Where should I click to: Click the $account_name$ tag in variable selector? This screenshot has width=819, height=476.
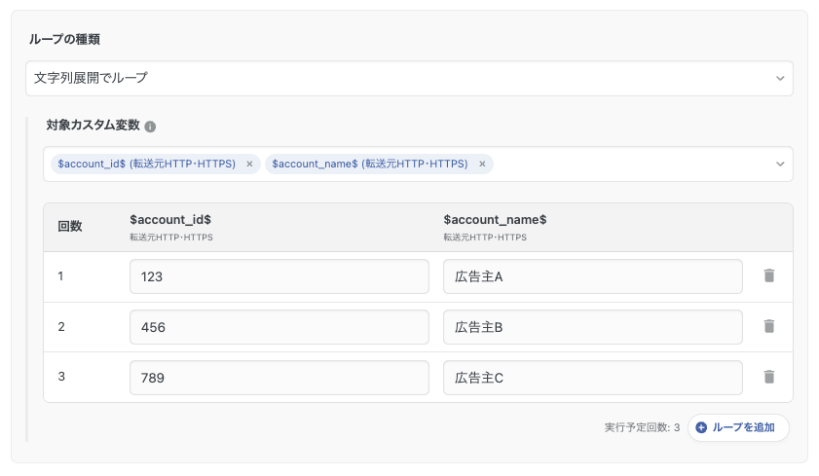(369, 165)
